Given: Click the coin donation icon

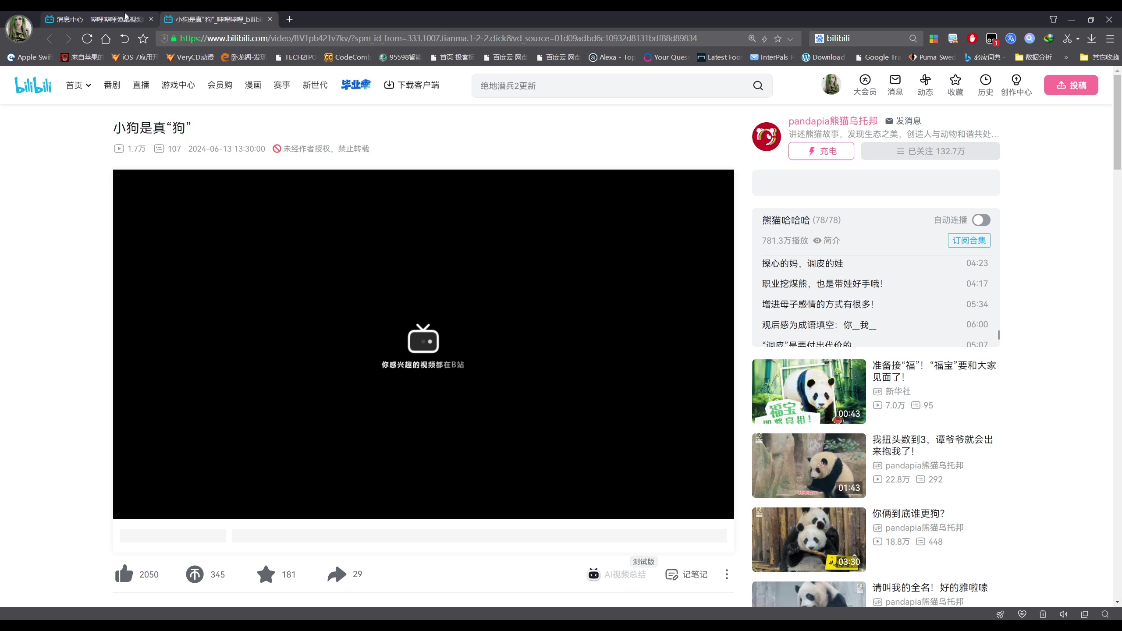Looking at the screenshot, I should tap(195, 574).
